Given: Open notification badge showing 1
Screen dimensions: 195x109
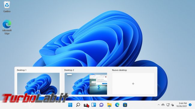Looking at the screenshot, I should [190, 105].
